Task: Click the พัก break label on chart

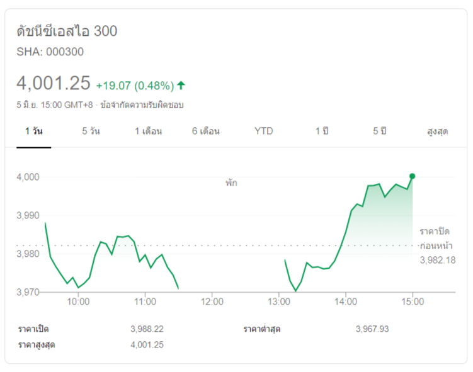Action: (x=231, y=183)
